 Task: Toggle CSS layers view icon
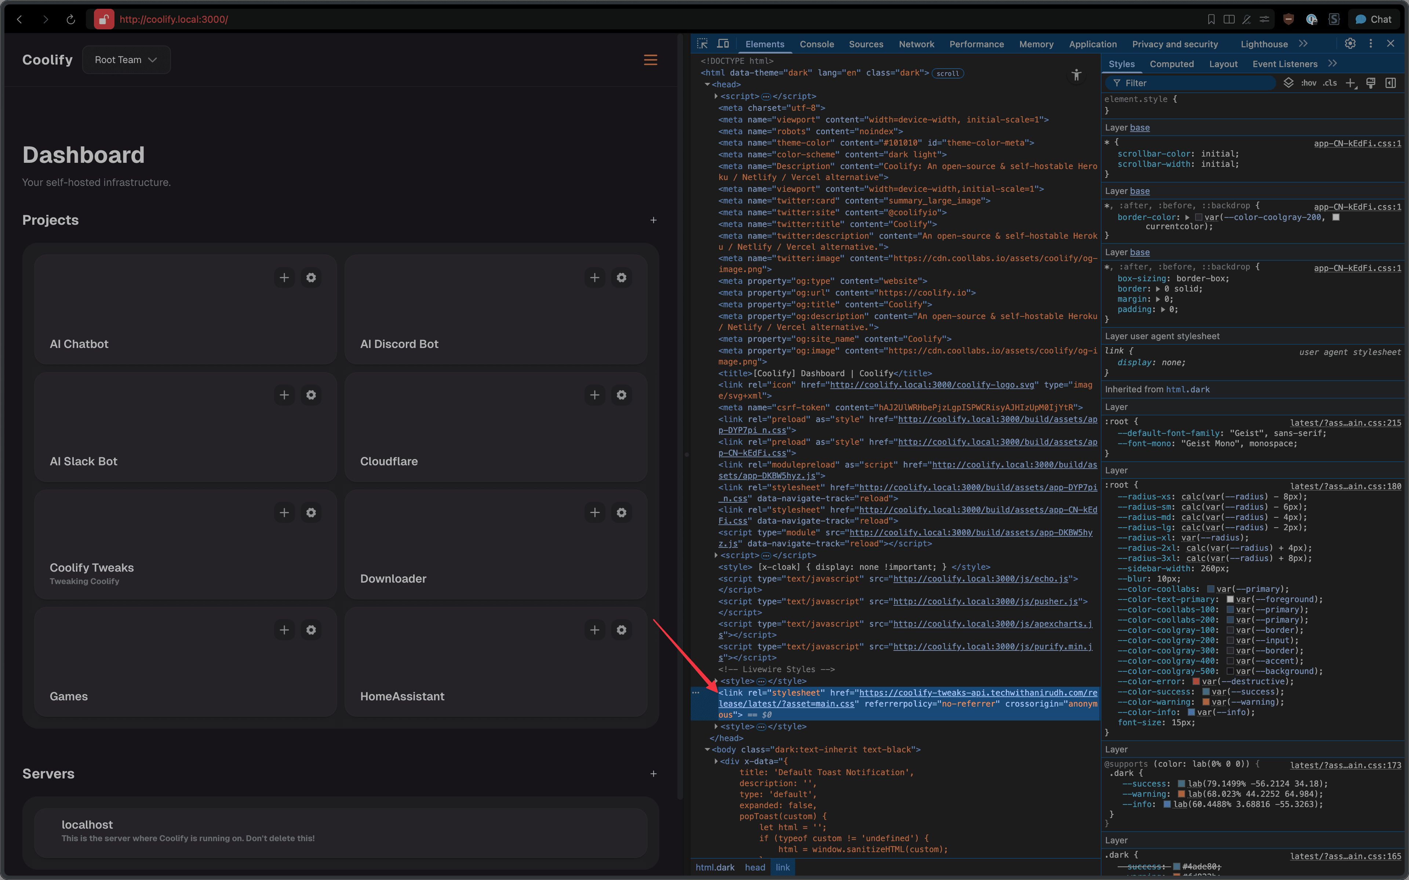[1289, 83]
